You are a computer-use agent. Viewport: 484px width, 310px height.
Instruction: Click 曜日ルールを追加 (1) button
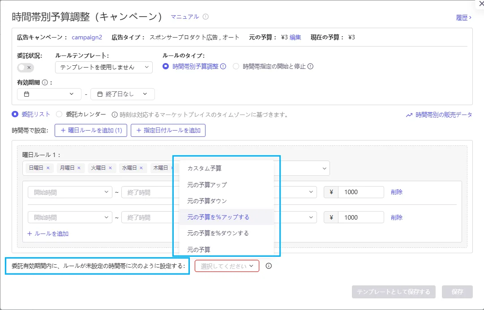pyautogui.click(x=91, y=130)
